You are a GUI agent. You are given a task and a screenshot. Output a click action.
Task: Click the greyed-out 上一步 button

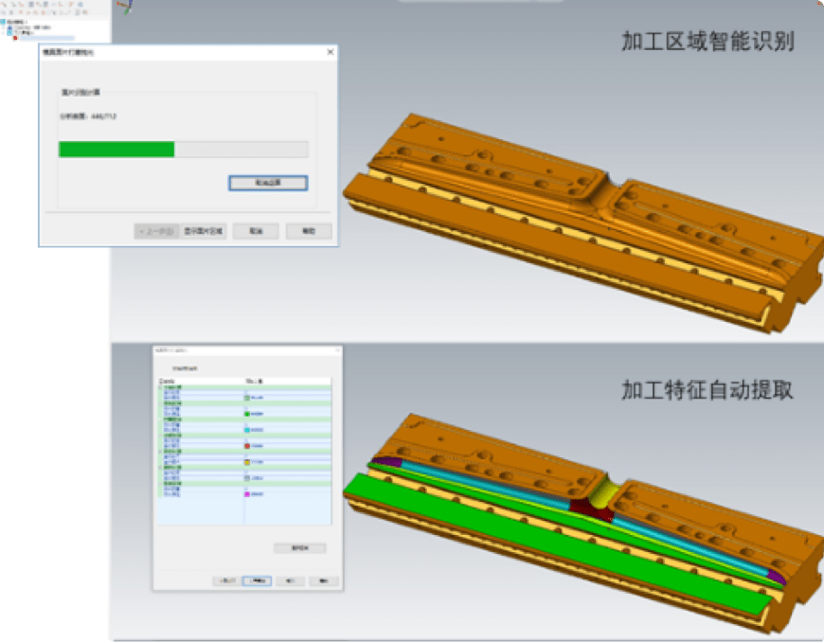156,231
